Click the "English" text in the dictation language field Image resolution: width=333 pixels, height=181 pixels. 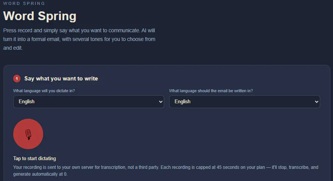(26, 102)
